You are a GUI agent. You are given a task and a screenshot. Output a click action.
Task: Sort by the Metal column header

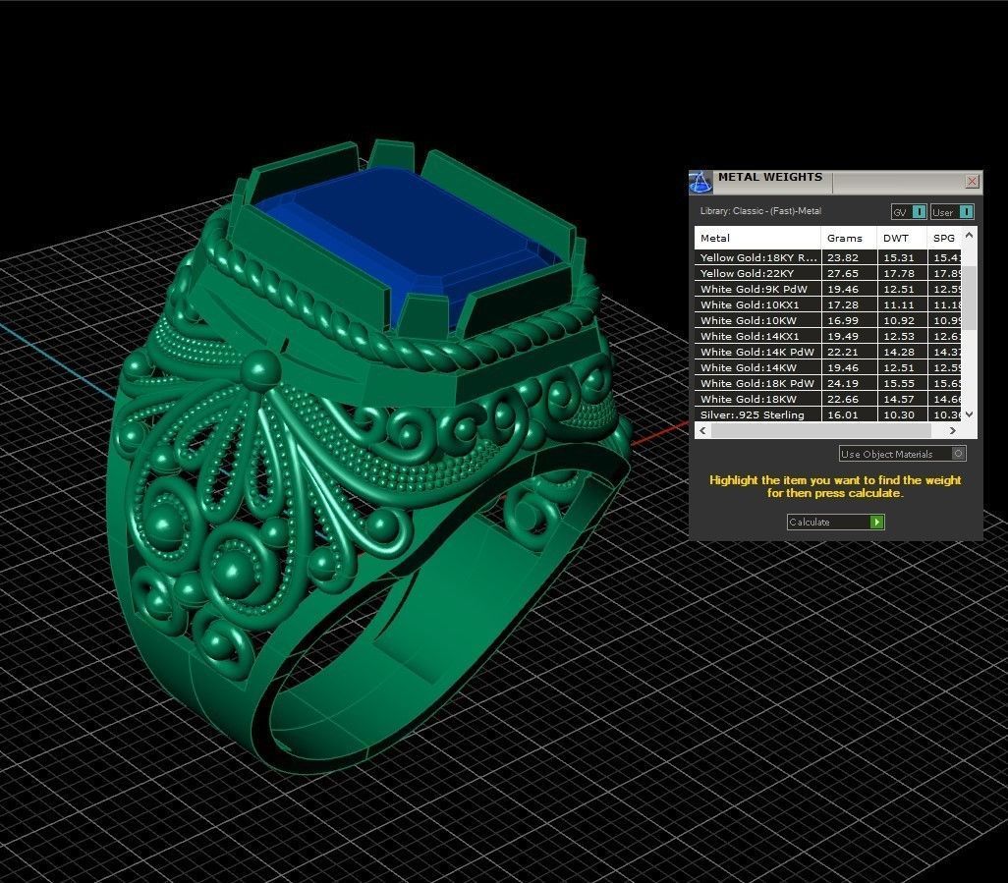[757, 238]
